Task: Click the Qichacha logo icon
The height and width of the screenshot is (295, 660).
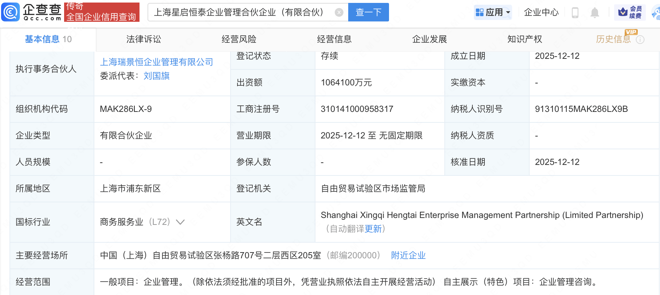Action: [x=11, y=12]
